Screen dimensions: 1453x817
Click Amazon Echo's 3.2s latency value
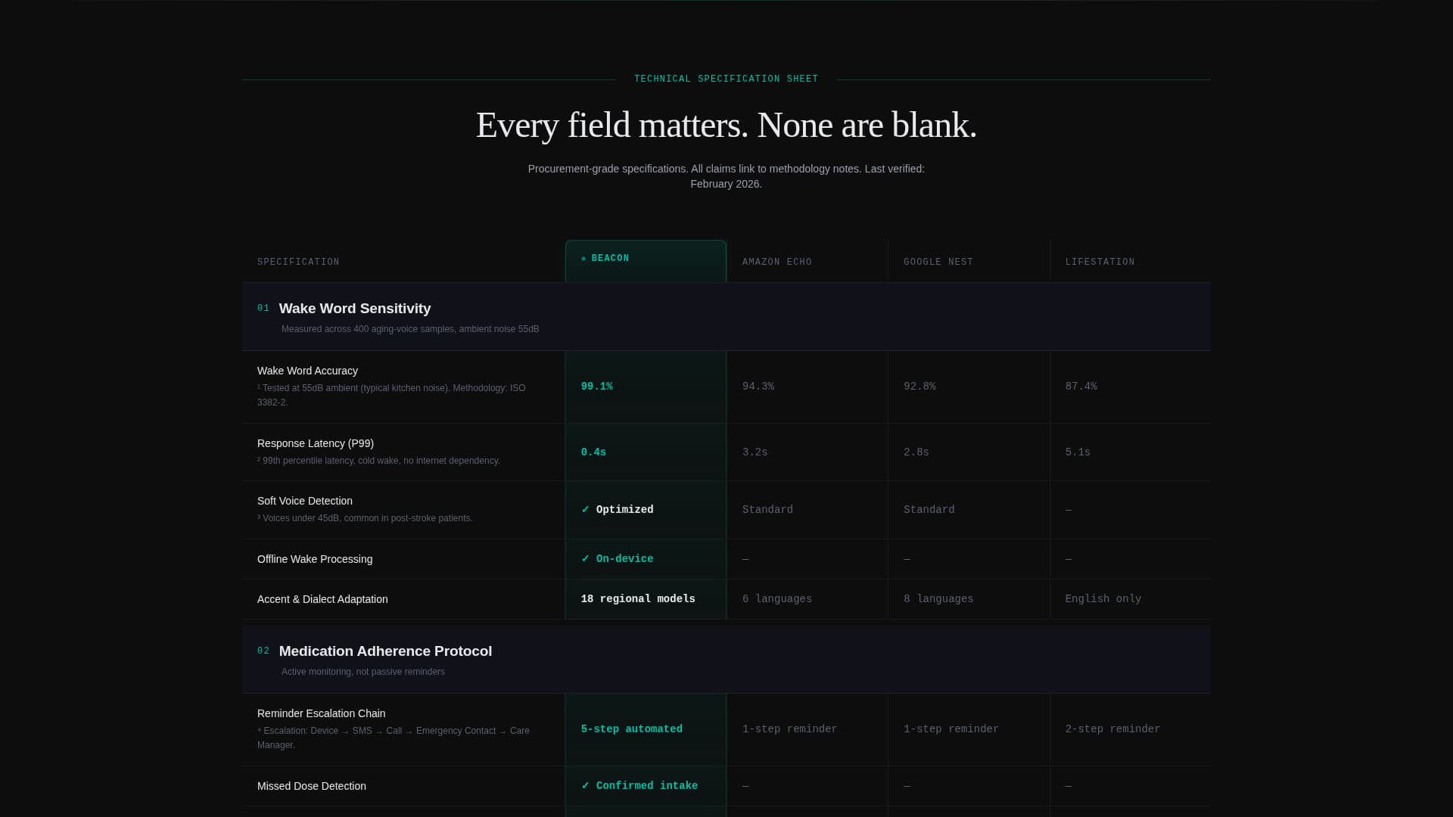tap(755, 452)
